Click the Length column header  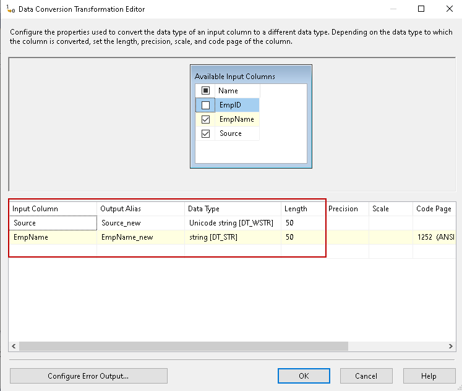coord(303,209)
